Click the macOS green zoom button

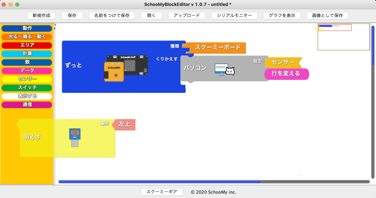[17, 4]
